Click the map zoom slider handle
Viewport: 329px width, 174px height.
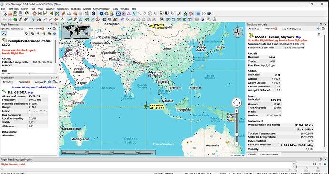coord(236,135)
